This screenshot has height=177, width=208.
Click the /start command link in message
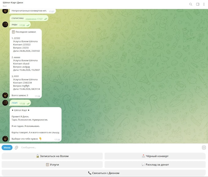(x=14, y=103)
